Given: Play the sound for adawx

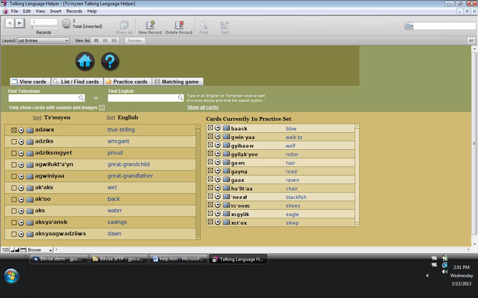Looking at the screenshot, I should (x=21, y=130).
